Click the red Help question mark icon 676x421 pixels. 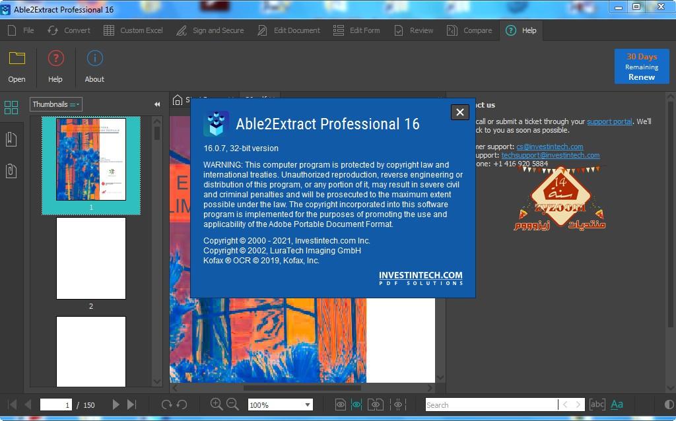(x=55, y=59)
